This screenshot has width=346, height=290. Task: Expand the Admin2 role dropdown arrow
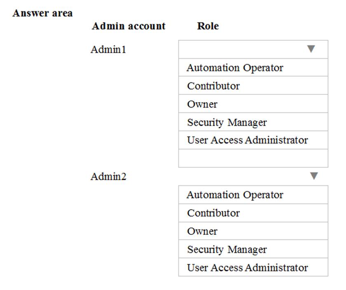[314, 176]
